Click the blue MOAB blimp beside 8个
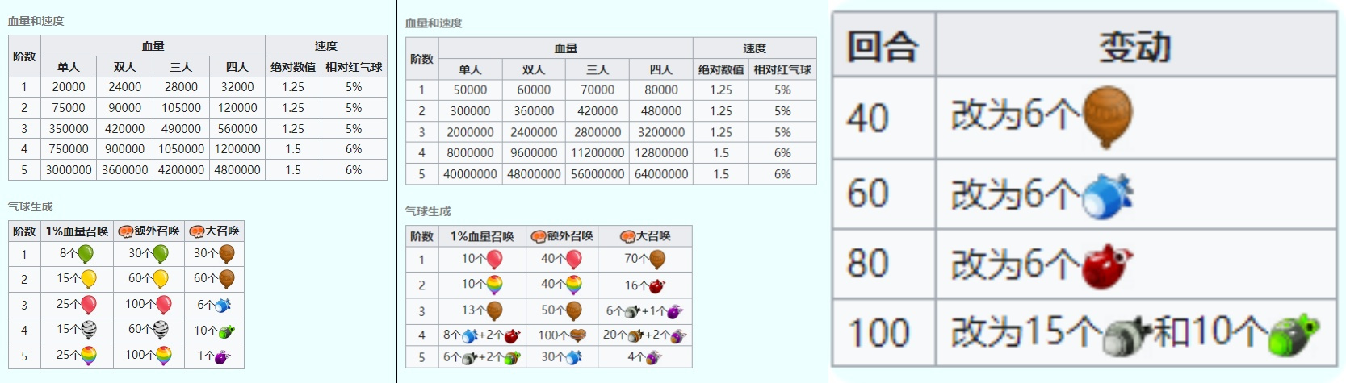1346x383 pixels. click(x=470, y=336)
